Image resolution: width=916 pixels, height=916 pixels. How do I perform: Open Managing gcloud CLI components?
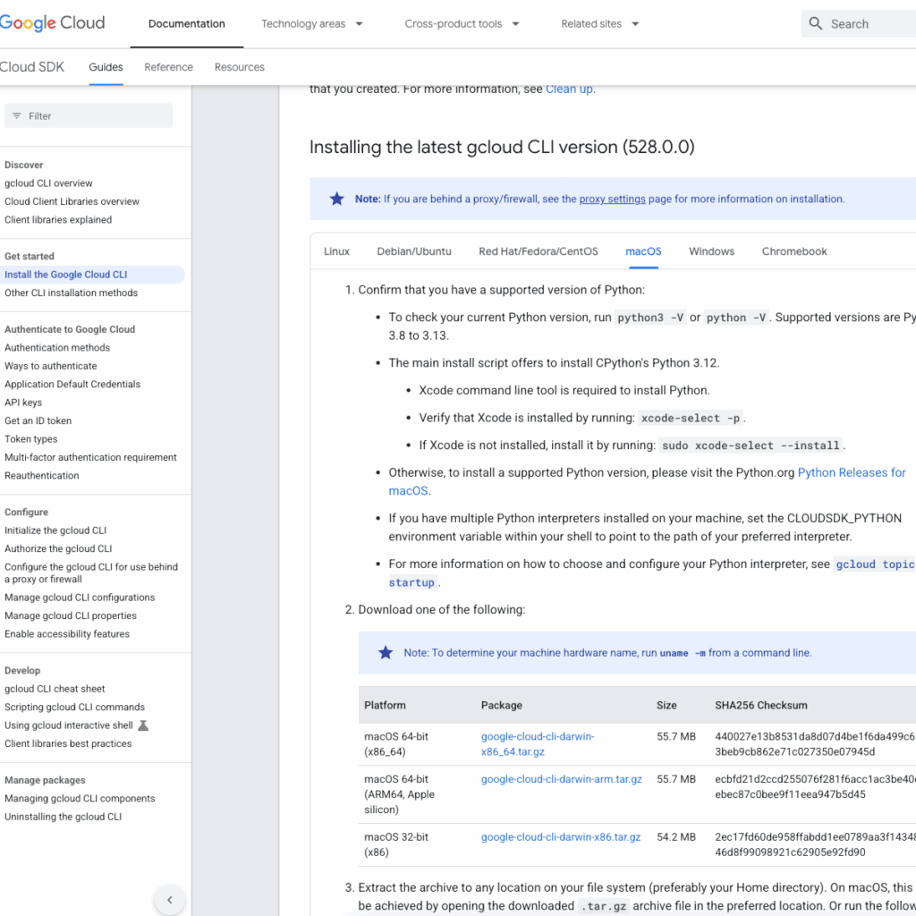pos(80,799)
